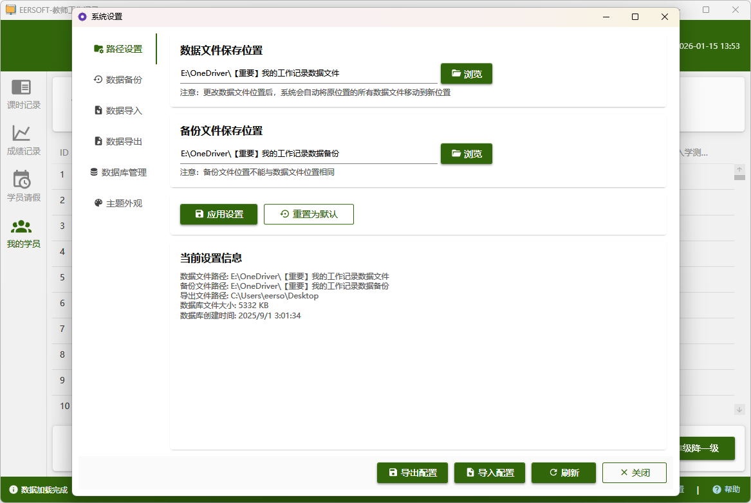Browse for backup file save location
Viewport: 751px width, 503px height.
click(x=466, y=154)
